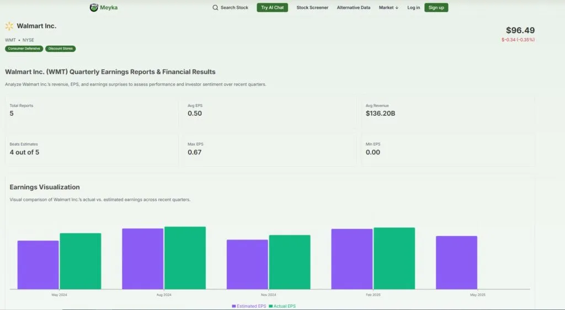
Task: Click the search magnifier icon
Action: click(x=215, y=8)
